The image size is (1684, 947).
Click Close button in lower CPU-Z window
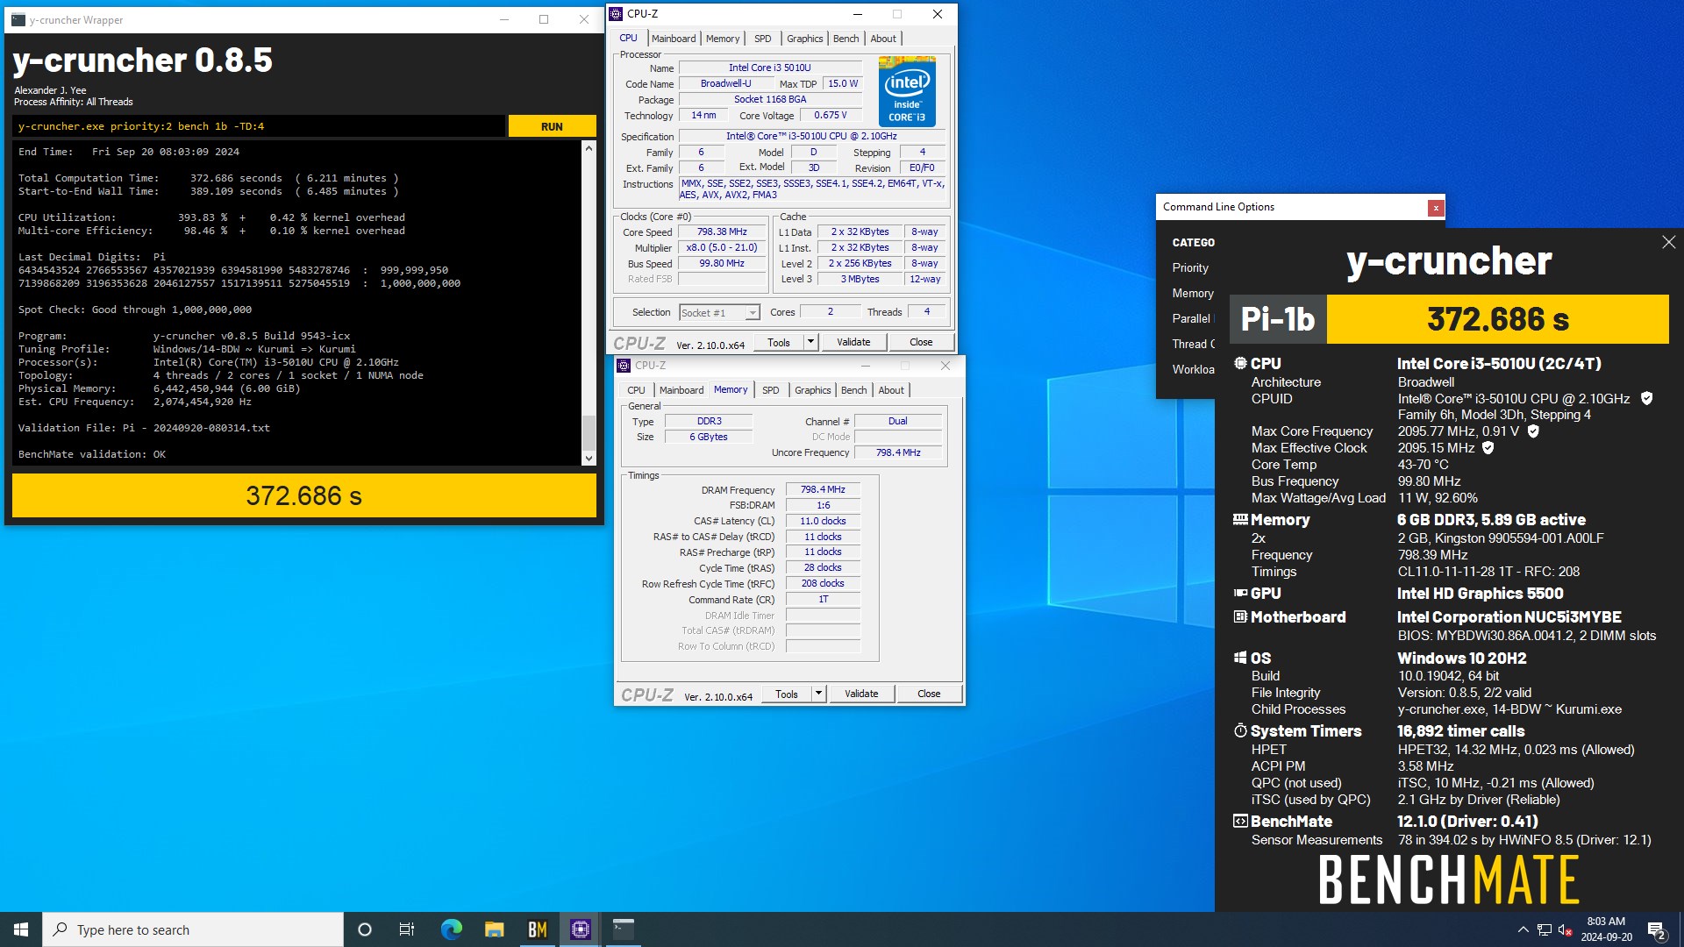(929, 694)
